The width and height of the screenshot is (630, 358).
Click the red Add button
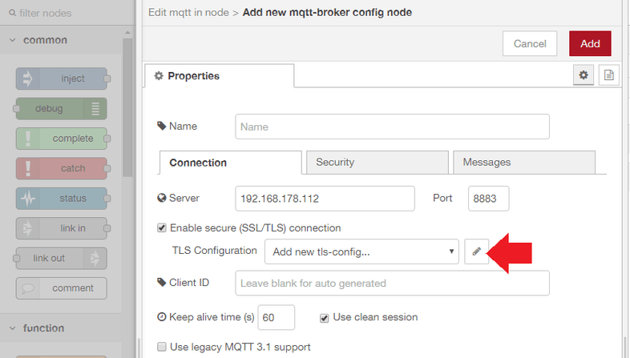(590, 43)
